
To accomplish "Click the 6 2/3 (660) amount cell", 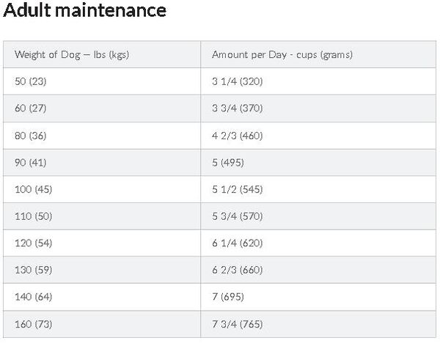I will point(318,270).
